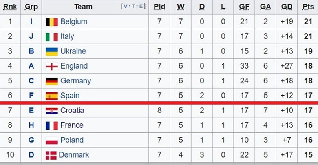This screenshot has width=318, height=165.
Task: Open the Group J link
Action: (31, 36)
